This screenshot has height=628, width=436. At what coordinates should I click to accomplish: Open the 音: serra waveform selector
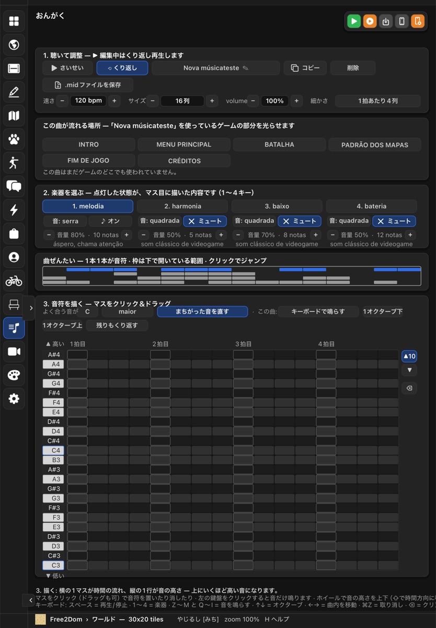coord(65,221)
